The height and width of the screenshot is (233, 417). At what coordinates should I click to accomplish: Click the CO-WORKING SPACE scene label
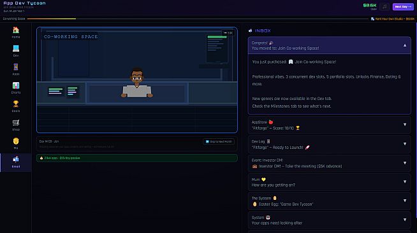click(x=71, y=37)
